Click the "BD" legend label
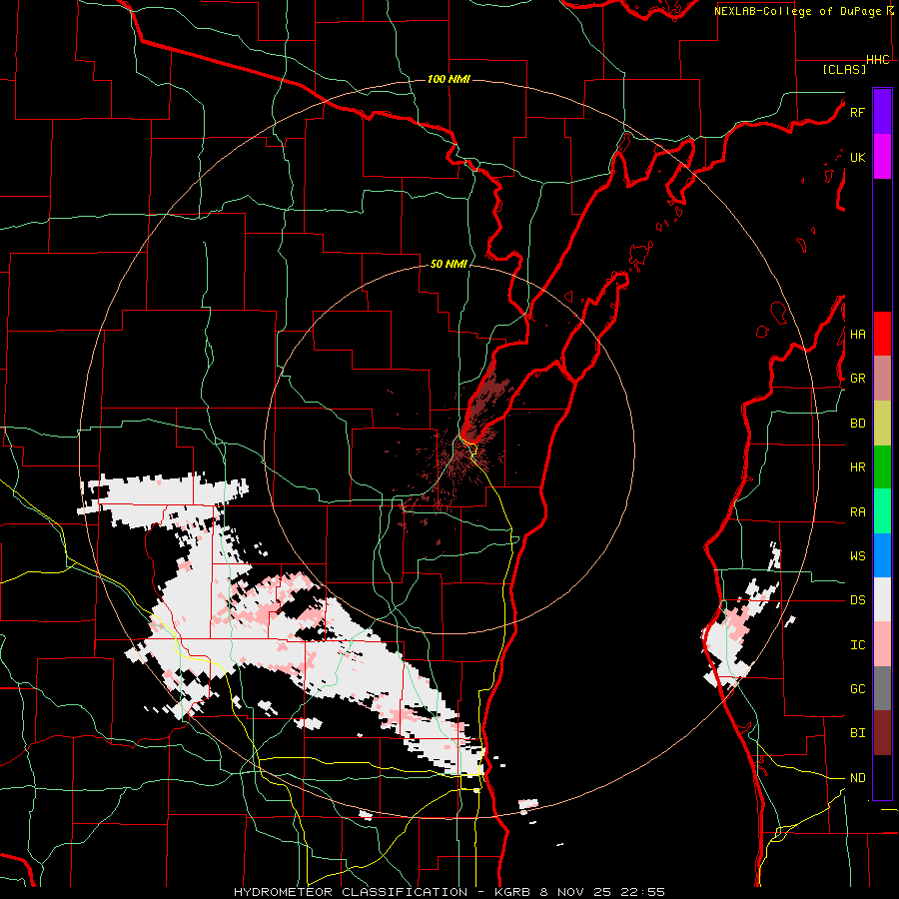This screenshot has width=899, height=899. point(857,424)
